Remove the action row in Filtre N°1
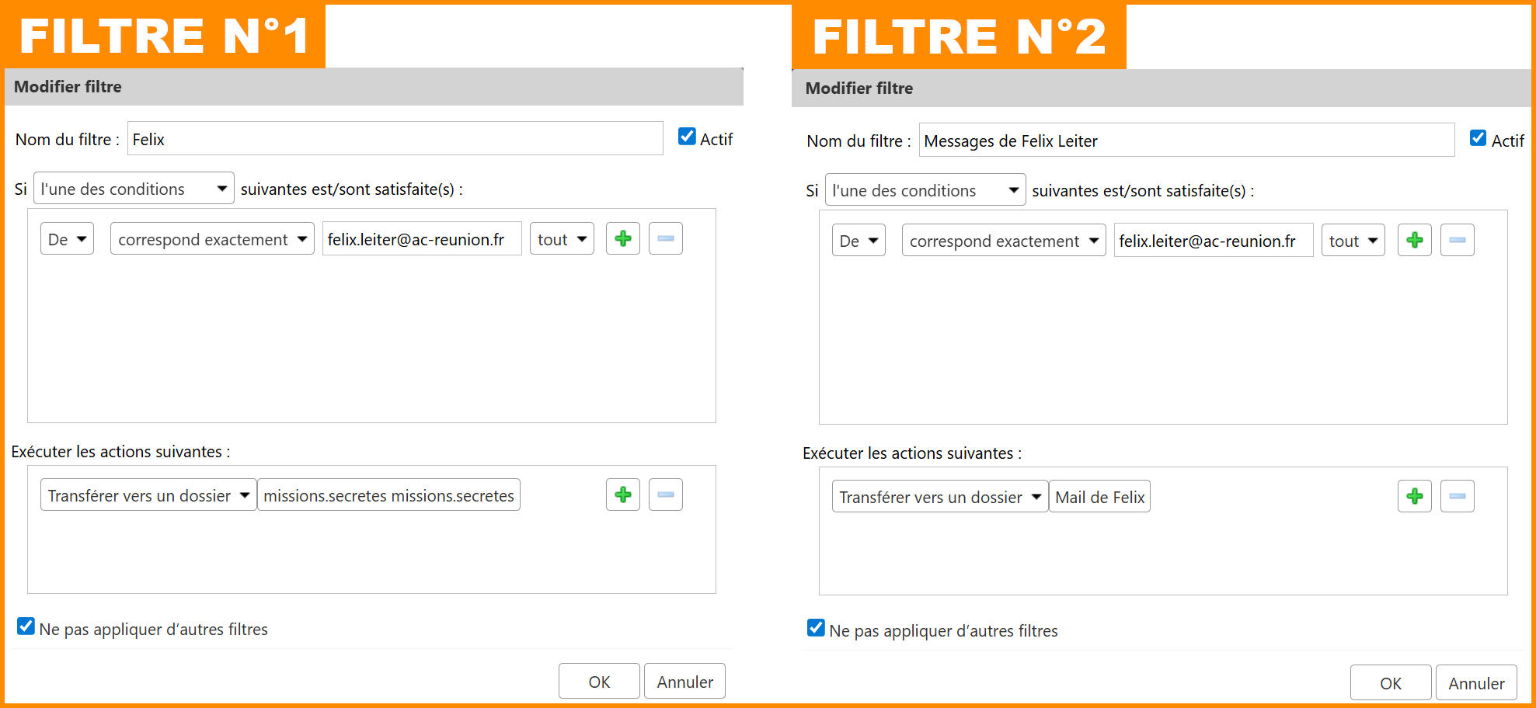Viewport: 1536px width, 708px height. pyautogui.click(x=665, y=495)
